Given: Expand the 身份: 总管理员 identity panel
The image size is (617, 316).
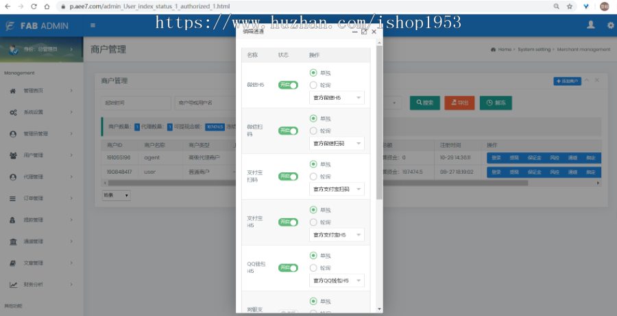Looking at the screenshot, I should 41,49.
